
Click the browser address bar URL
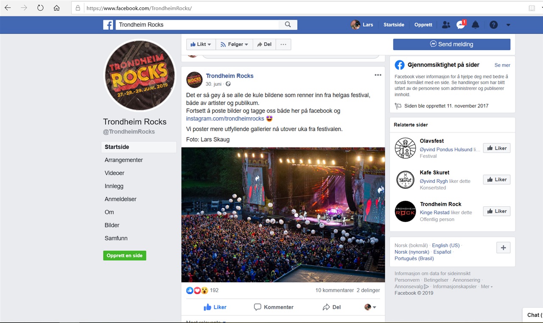coord(139,8)
